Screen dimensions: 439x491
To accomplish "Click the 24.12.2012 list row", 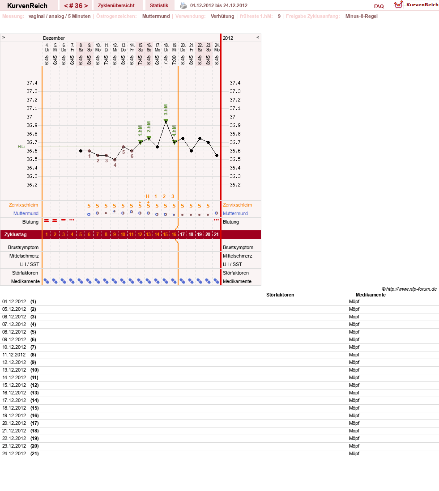I will click(x=219, y=453).
